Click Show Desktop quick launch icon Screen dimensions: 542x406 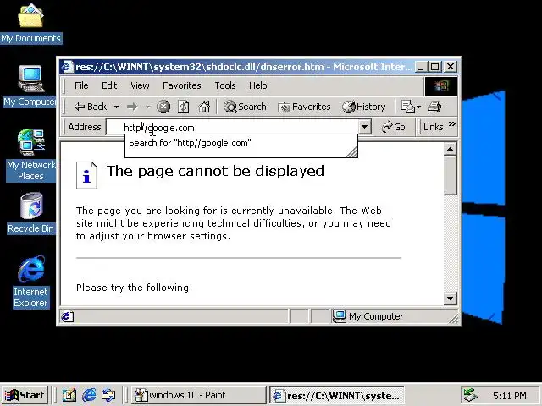69,395
